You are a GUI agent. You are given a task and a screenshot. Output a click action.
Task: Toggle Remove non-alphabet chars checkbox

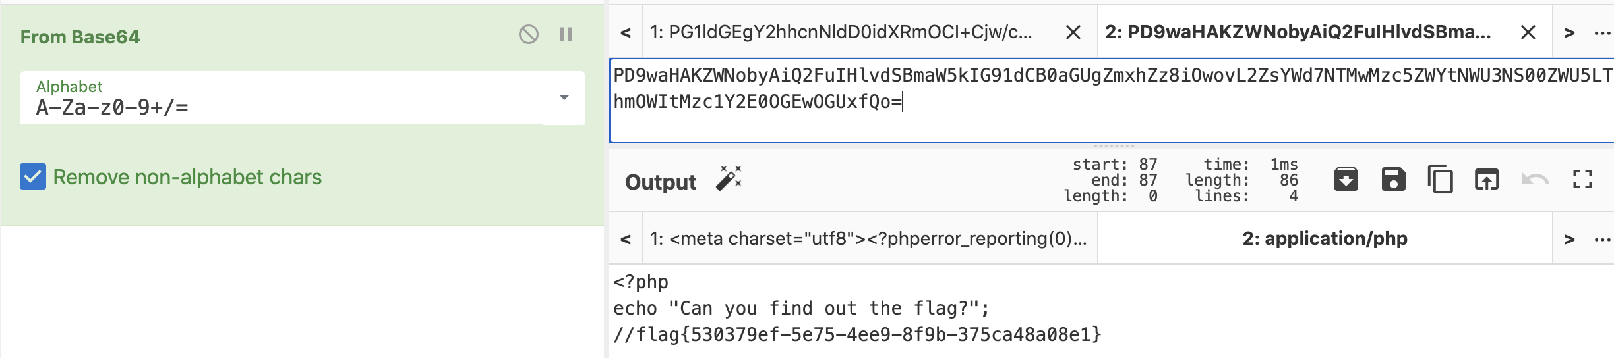(x=33, y=176)
